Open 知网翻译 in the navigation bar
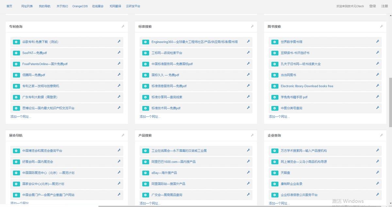Viewport: 392px width, 207px height. [x=115, y=6]
